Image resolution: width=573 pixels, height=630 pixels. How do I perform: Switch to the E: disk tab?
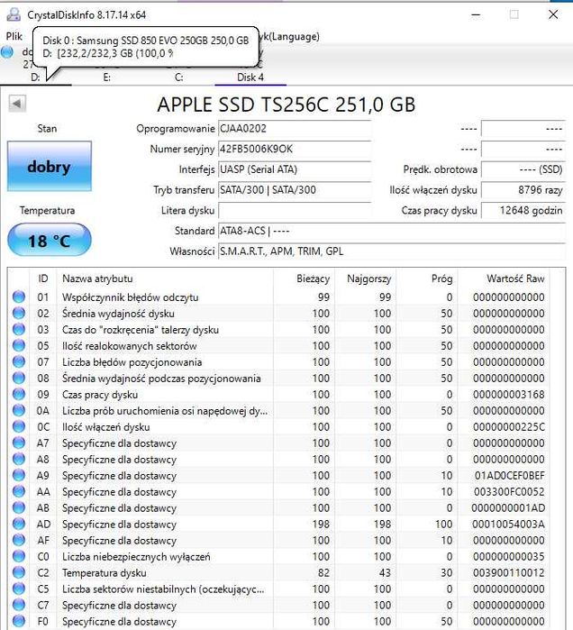[107, 78]
